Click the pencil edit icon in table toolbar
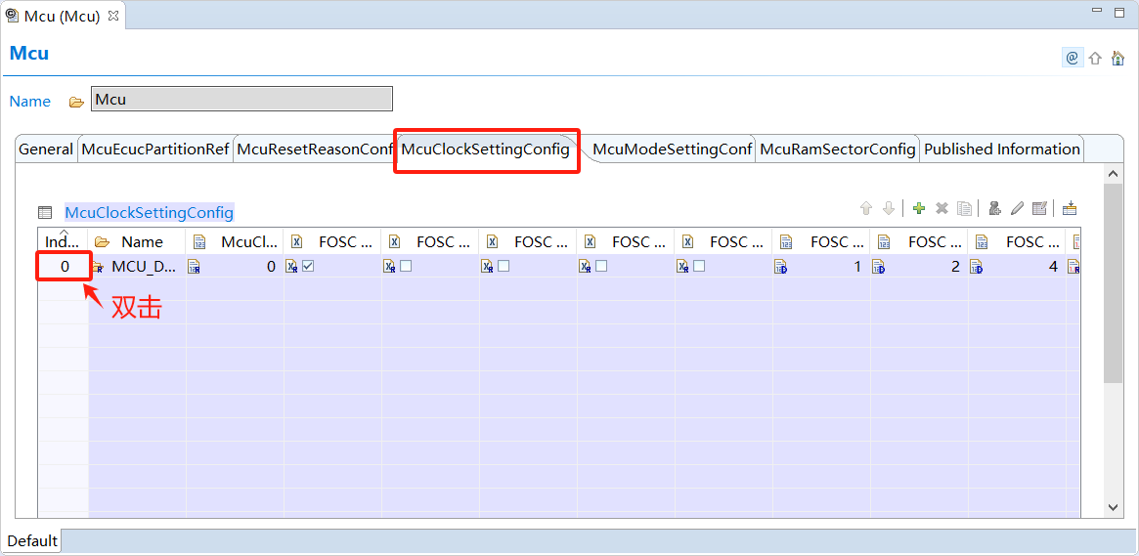 pos(1017,208)
